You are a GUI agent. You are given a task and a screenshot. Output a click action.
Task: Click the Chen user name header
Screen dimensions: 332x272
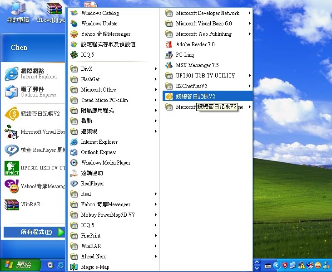[19, 47]
